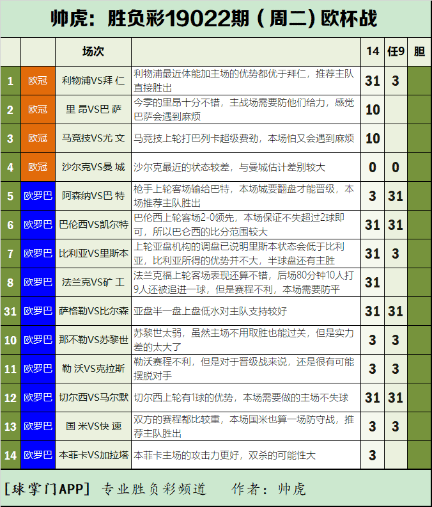Image resolution: width=432 pixels, height=507 pixels.
Task: Click the footer text 专业胜负彩频道
Action: [154, 488]
